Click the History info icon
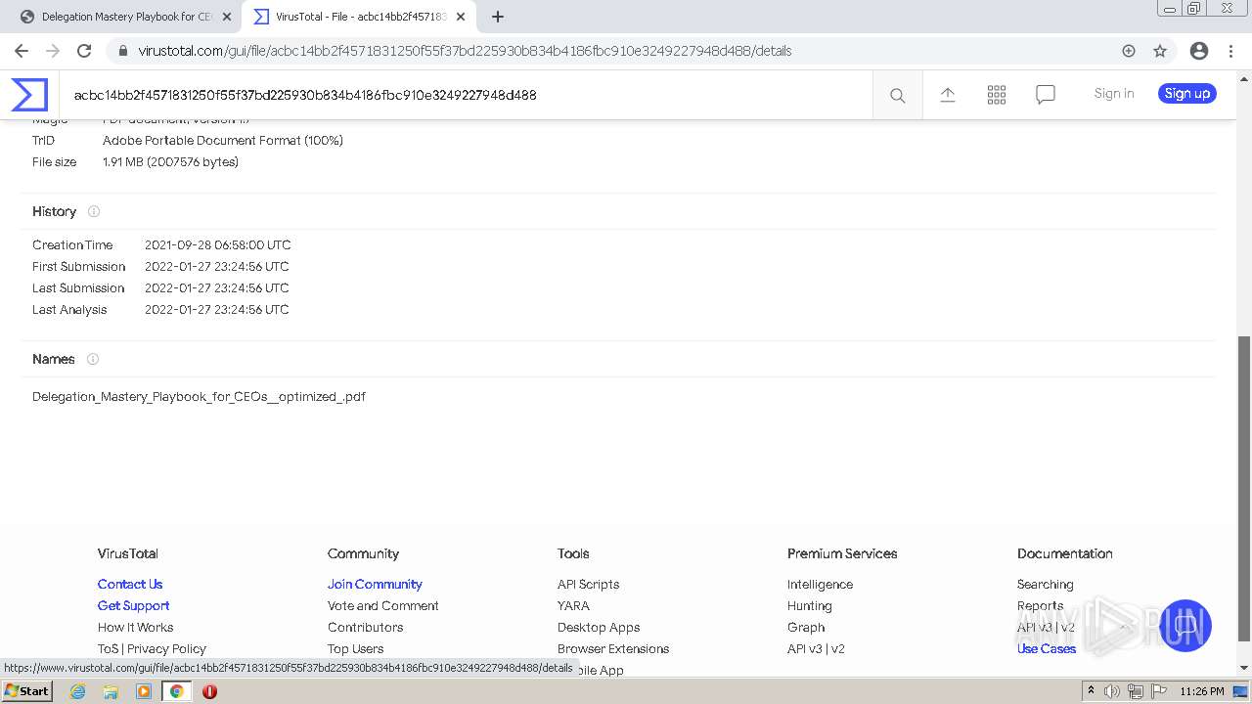This screenshot has height=704, width=1252. [94, 211]
